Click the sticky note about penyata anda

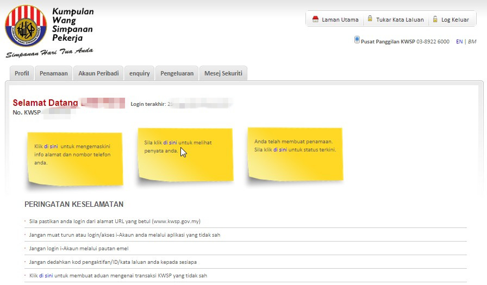tap(185, 155)
